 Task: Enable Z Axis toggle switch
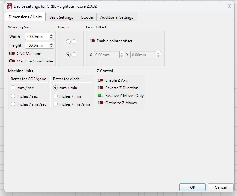101,80
